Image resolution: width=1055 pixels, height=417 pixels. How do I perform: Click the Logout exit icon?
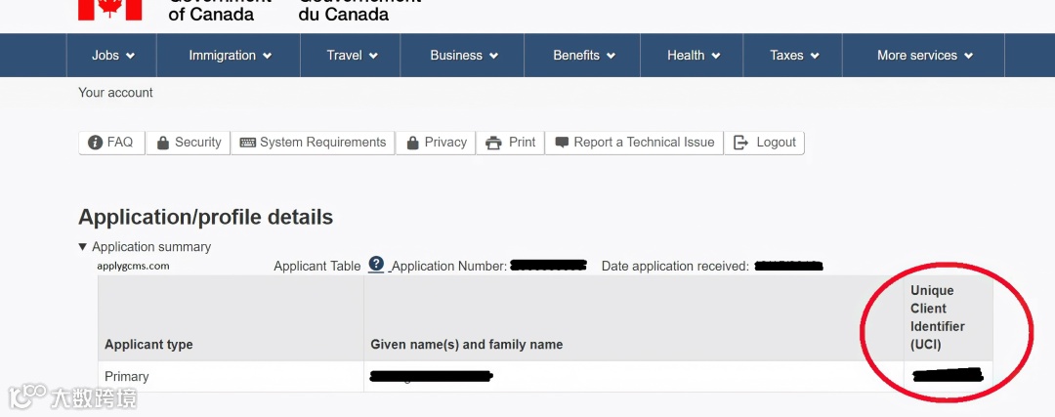pos(741,143)
